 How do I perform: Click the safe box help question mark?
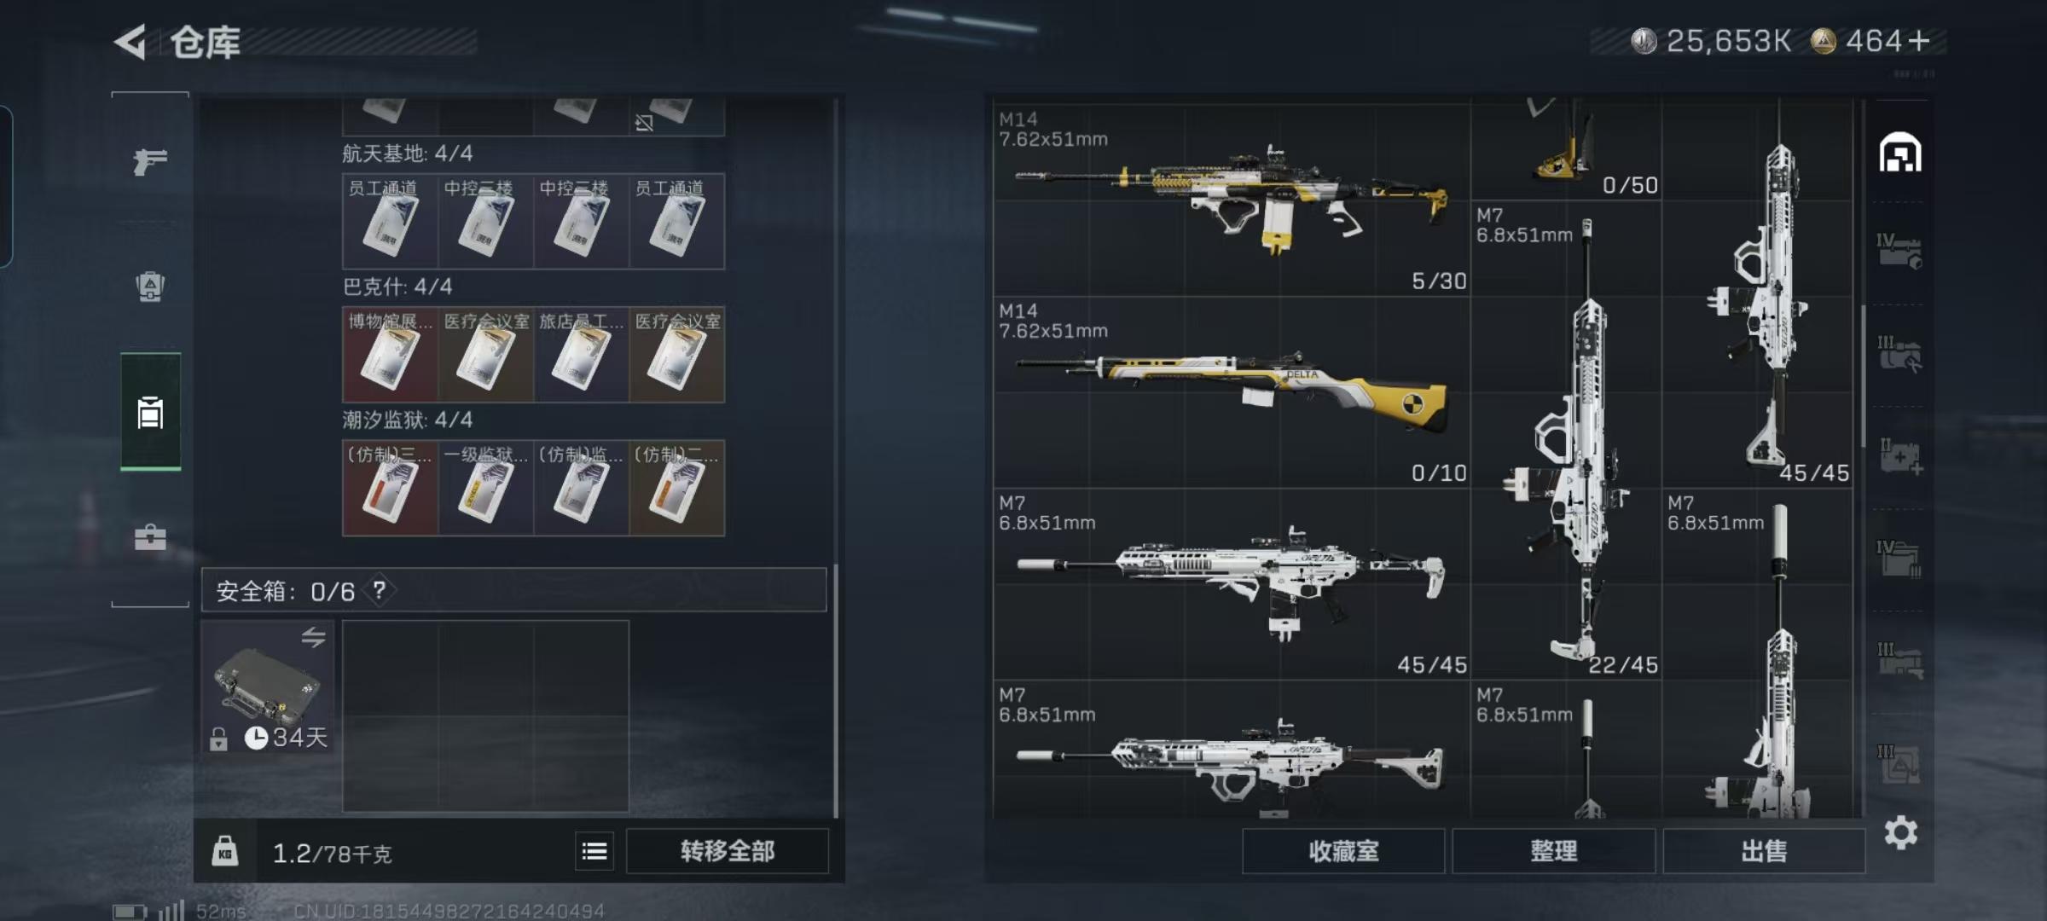pos(380,590)
